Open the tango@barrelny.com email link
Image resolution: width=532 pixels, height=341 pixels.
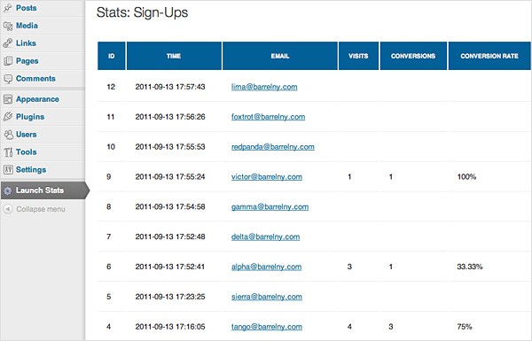click(x=267, y=327)
